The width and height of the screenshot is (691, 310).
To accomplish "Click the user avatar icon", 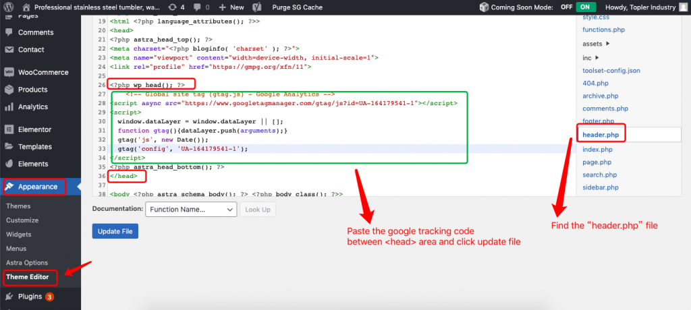I will [683, 7].
